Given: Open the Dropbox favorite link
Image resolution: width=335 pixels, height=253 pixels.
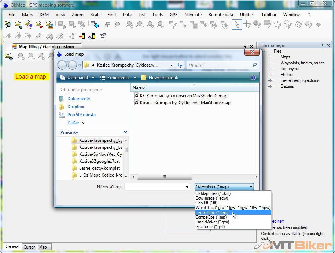Looking at the screenshot, I should (76, 107).
